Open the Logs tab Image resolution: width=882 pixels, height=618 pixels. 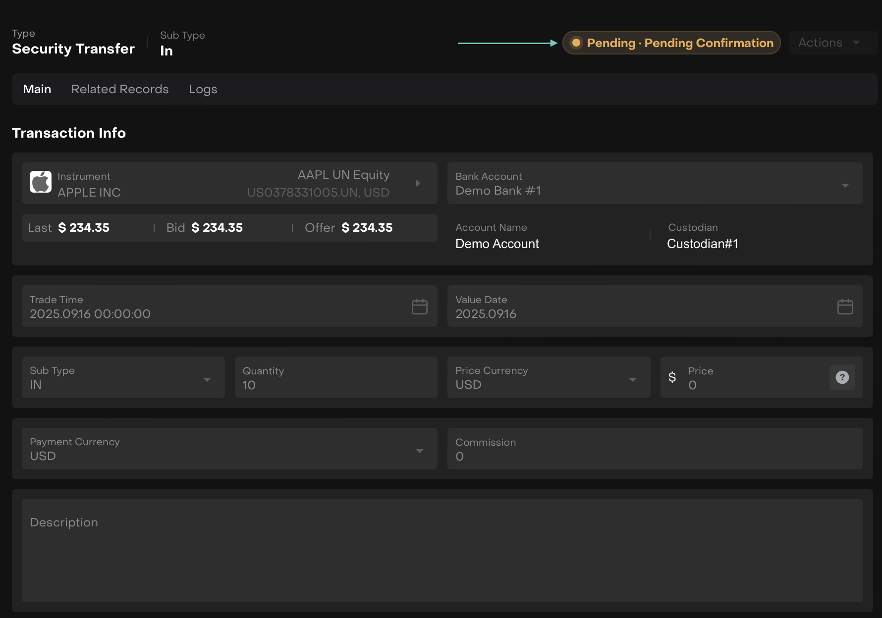click(x=203, y=89)
